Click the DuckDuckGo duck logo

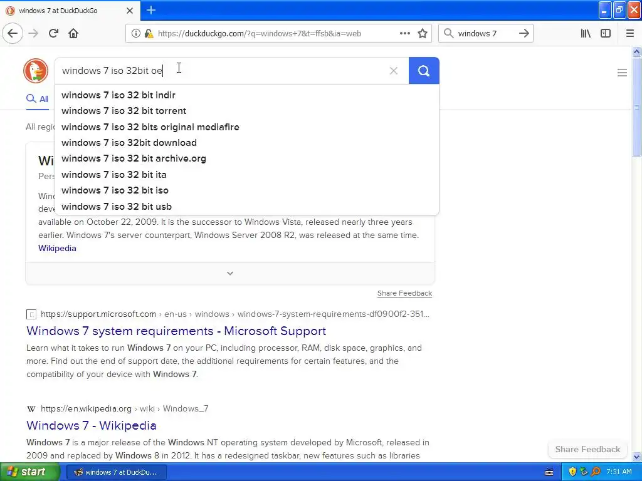point(36,71)
